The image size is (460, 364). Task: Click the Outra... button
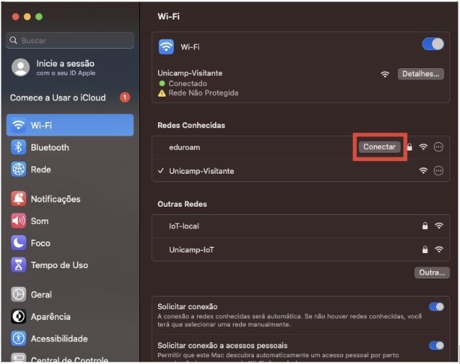(x=432, y=273)
